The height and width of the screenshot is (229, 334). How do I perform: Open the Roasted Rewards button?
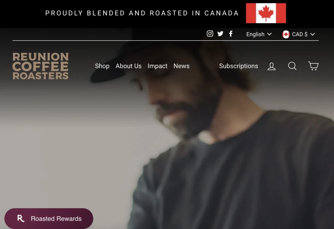[x=49, y=218]
